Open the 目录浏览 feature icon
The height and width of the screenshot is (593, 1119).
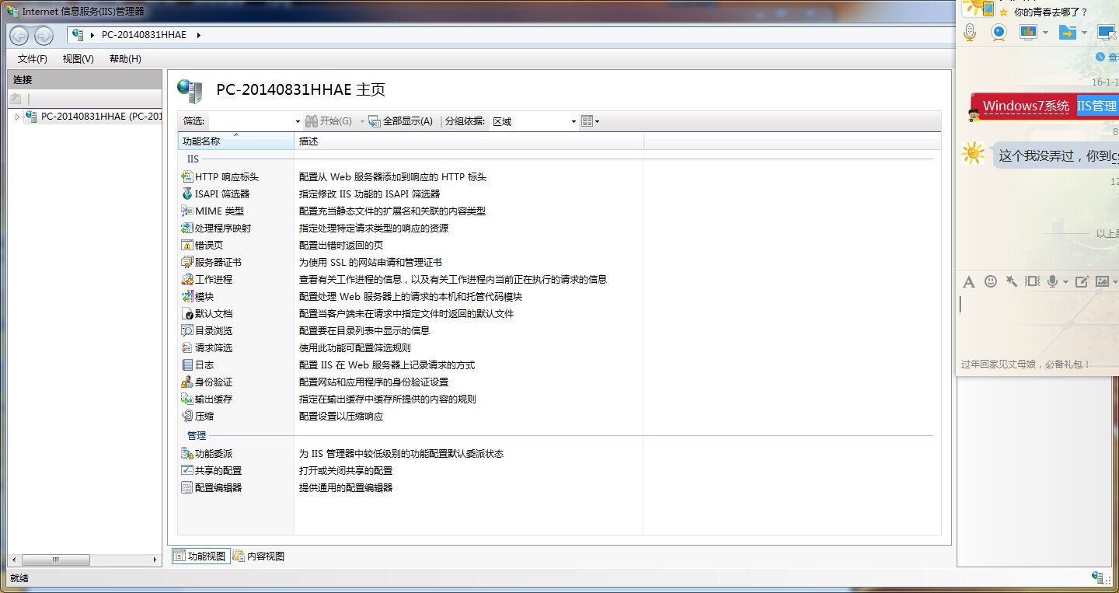186,331
